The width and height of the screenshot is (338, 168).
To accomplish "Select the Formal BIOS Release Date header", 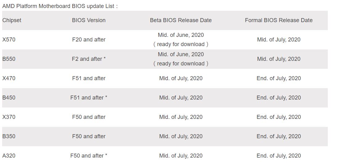I will pyautogui.click(x=278, y=20).
